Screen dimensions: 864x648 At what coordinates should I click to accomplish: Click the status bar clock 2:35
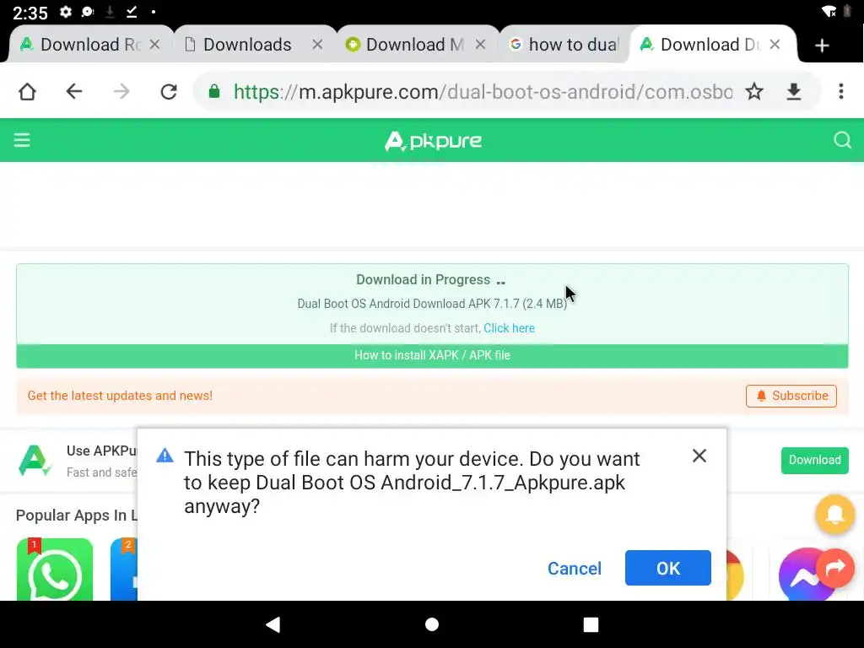click(x=30, y=12)
